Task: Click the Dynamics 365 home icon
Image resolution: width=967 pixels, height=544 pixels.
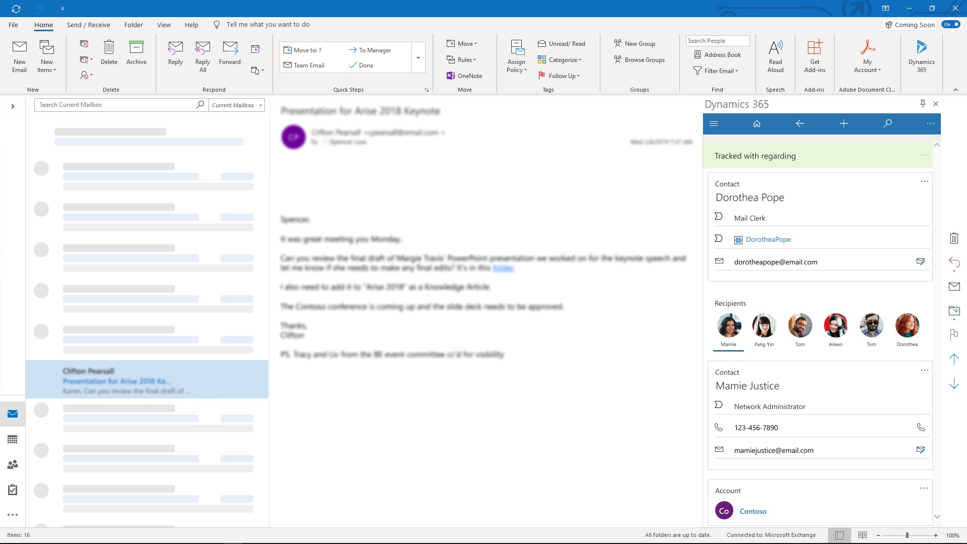Action: tap(757, 123)
